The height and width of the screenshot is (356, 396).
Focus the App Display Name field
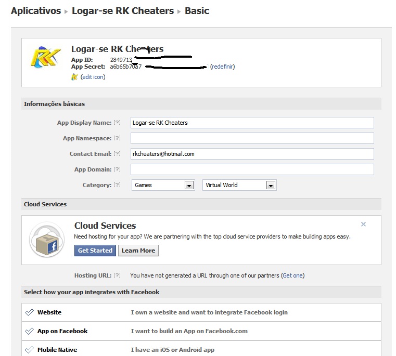click(252, 123)
